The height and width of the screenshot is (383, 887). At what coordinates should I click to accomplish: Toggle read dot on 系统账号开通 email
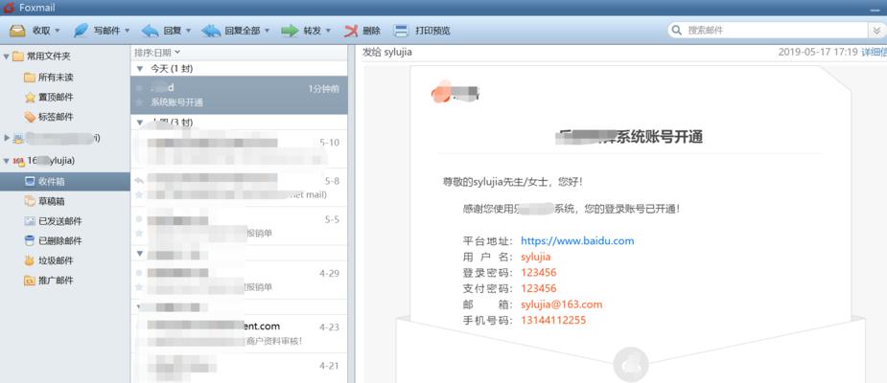pyautogui.click(x=139, y=88)
